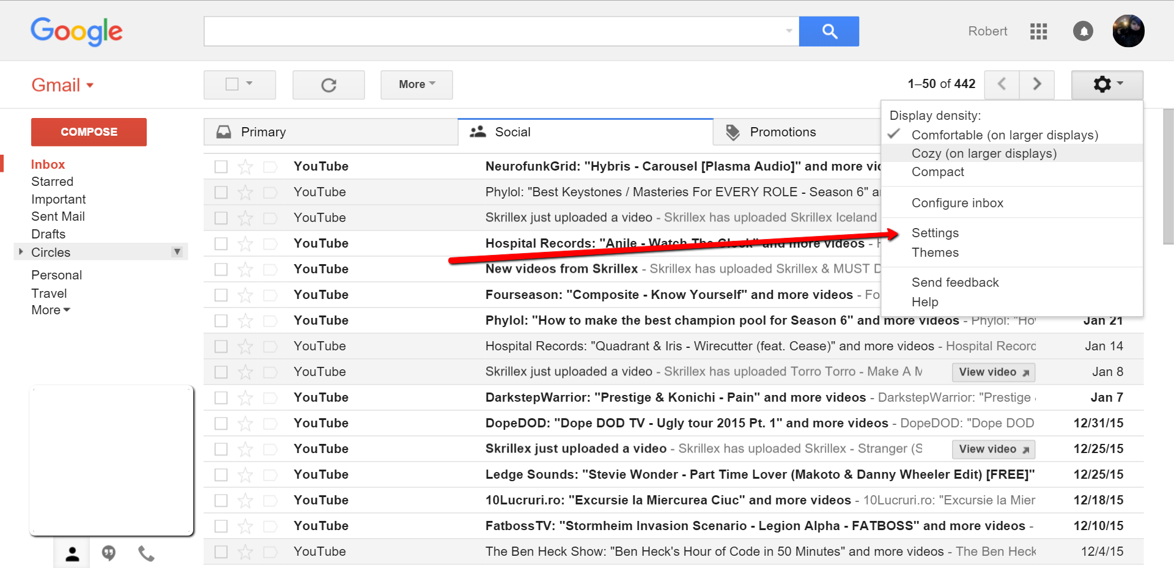Open the phone calls icon

(x=146, y=553)
